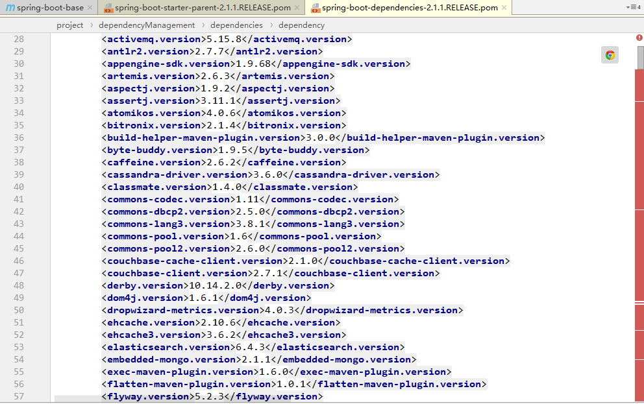
Task: Click line number 36 in the gutter
Action: click(x=18, y=137)
